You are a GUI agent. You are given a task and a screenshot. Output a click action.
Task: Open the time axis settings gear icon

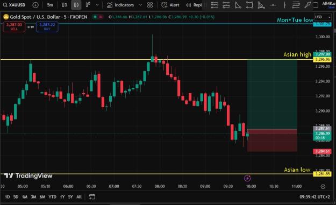323,187
